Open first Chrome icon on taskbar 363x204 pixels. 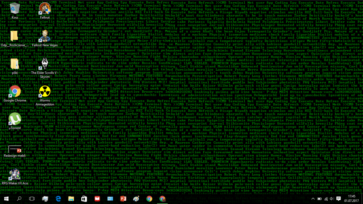pyautogui.click(x=149, y=199)
